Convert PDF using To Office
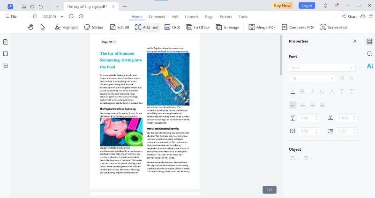This screenshot has width=375, height=198. tap(198, 27)
